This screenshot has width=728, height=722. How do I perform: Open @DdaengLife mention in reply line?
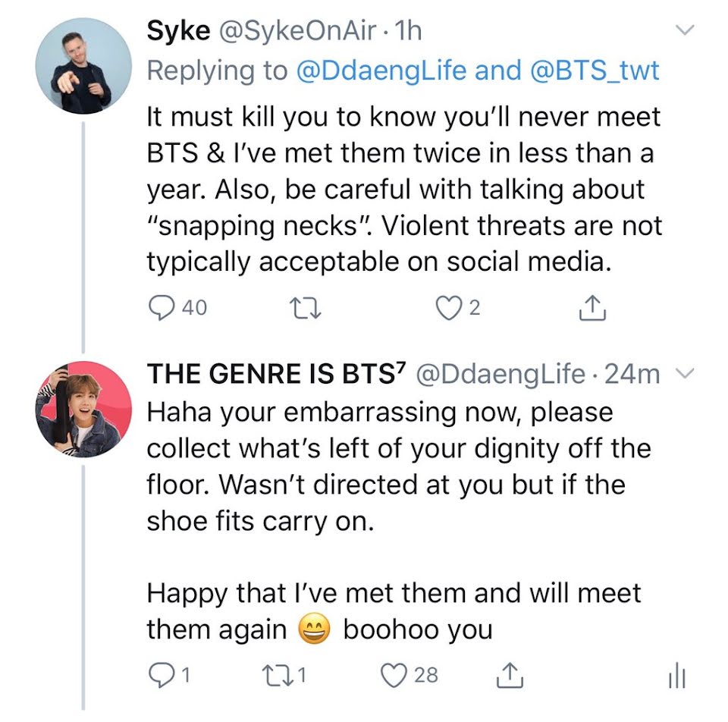[x=381, y=71]
